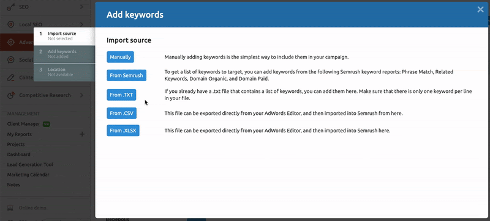Select the Add keywords step
The height and width of the screenshot is (221, 490).
[64, 54]
